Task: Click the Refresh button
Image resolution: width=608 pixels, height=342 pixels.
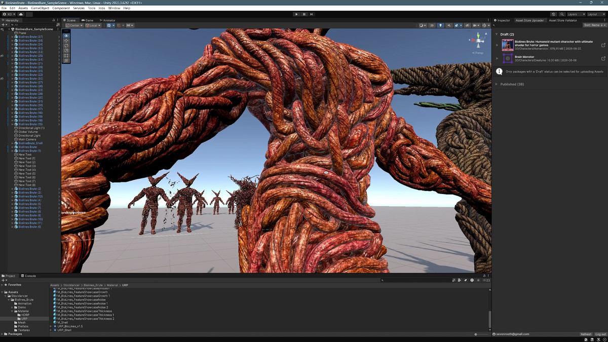Action: coord(586,334)
